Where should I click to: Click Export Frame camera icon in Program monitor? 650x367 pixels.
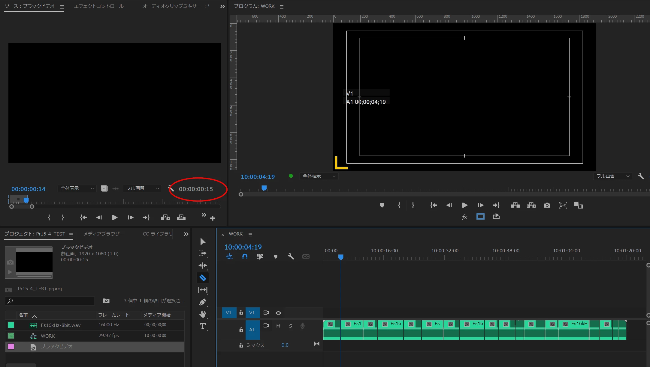coord(547,205)
